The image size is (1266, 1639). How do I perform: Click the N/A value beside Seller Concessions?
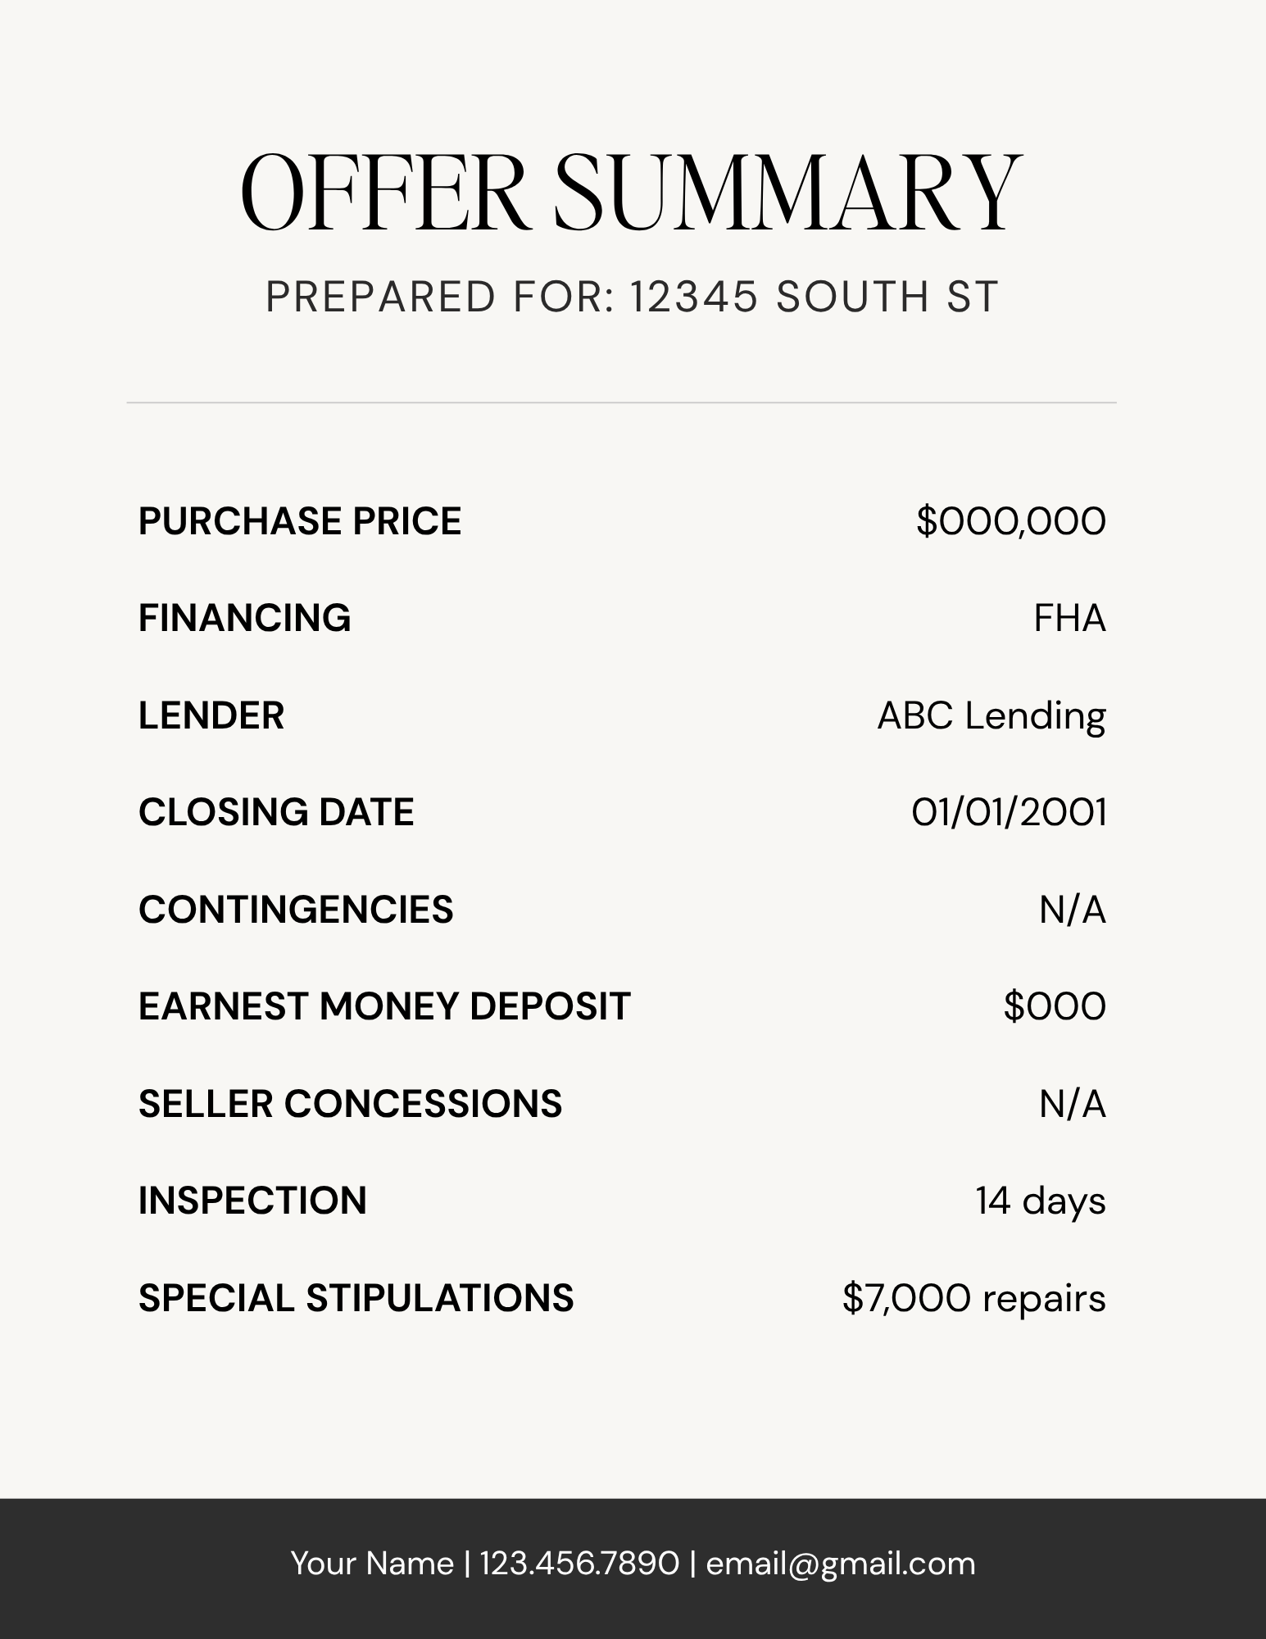(x=1073, y=1104)
